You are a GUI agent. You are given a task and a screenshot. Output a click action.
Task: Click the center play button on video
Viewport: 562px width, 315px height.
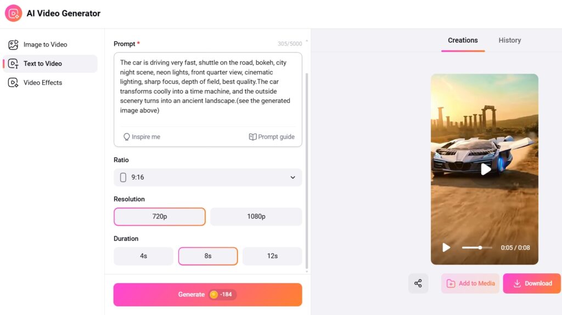(485, 169)
